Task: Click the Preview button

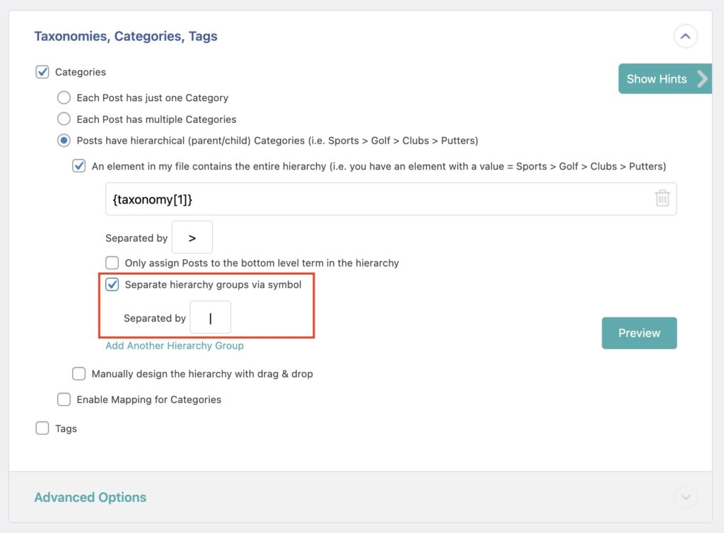Action: [638, 332]
